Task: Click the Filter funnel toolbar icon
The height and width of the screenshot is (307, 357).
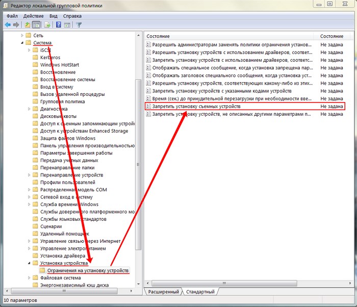Action: (x=79, y=24)
